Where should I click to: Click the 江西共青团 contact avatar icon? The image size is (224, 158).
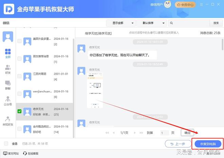point(27,76)
